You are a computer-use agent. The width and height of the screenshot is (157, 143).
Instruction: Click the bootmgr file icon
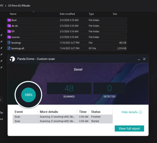tap(9, 43)
